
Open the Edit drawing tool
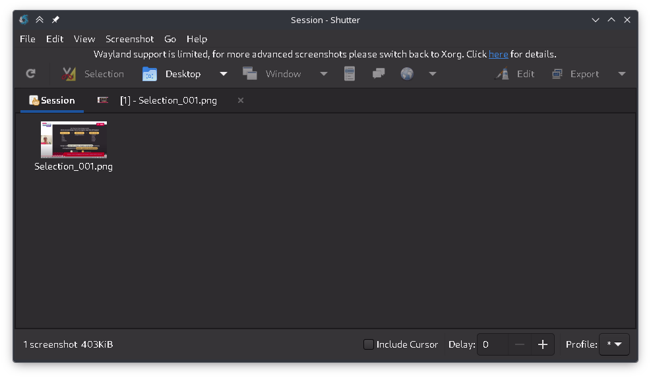pos(515,74)
